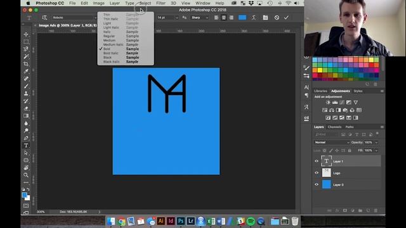Add Brightness/Contrast adjustment
Image resolution: width=406 pixels, height=228 pixels.
[328, 103]
